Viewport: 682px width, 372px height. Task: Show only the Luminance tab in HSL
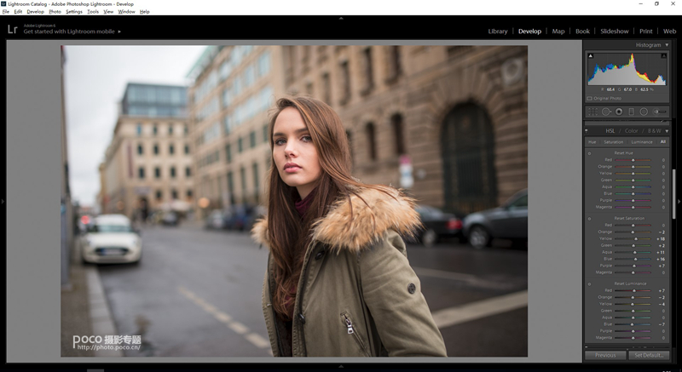[642, 142]
